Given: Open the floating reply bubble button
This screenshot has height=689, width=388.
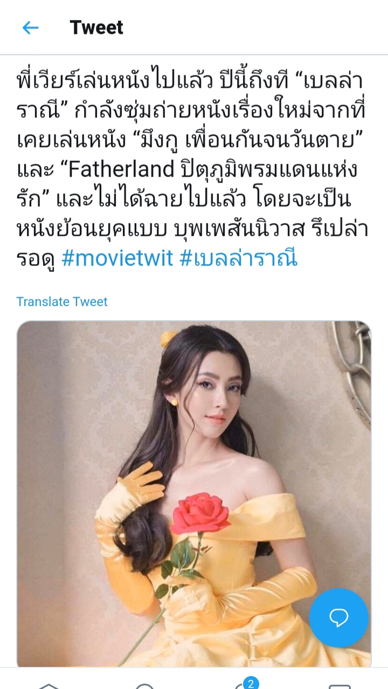Looking at the screenshot, I should [338, 617].
